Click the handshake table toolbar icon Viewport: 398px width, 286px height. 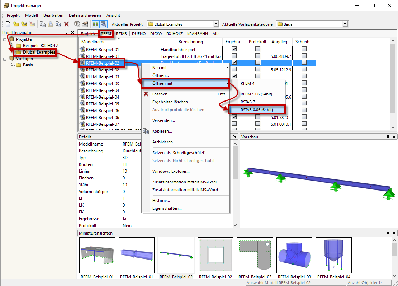point(85,24)
